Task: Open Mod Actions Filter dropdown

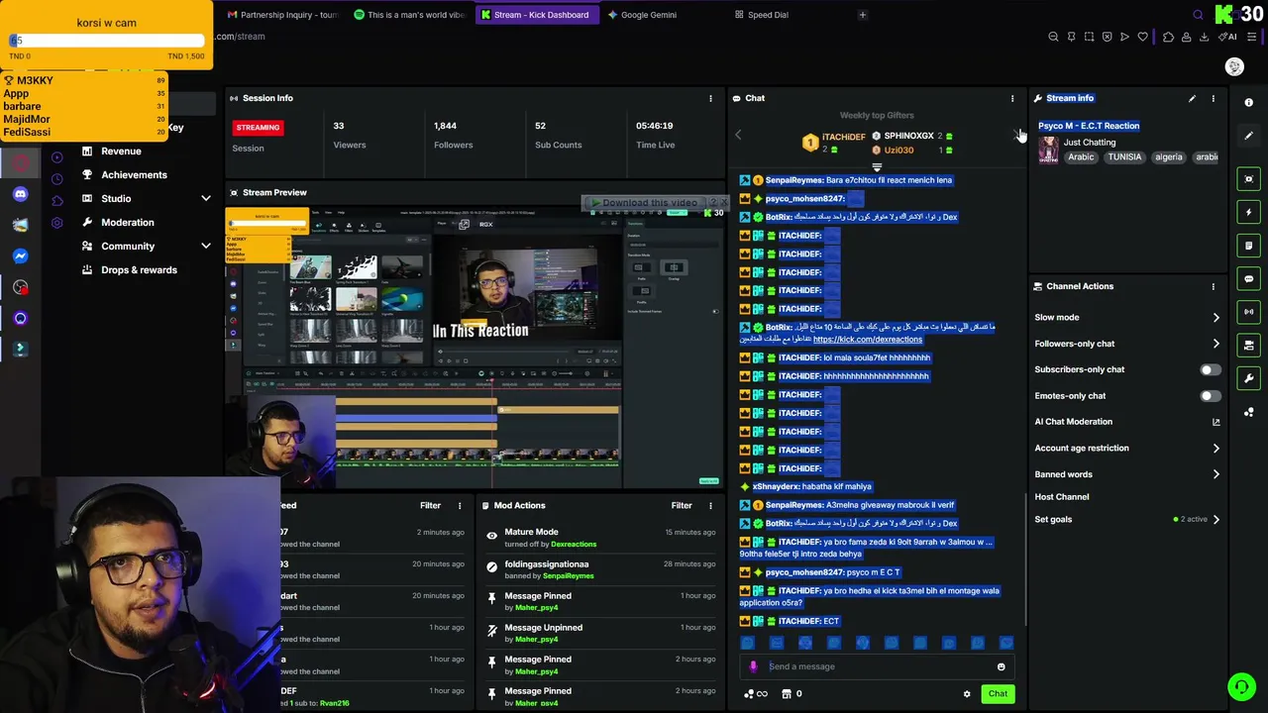Action: [x=682, y=505]
